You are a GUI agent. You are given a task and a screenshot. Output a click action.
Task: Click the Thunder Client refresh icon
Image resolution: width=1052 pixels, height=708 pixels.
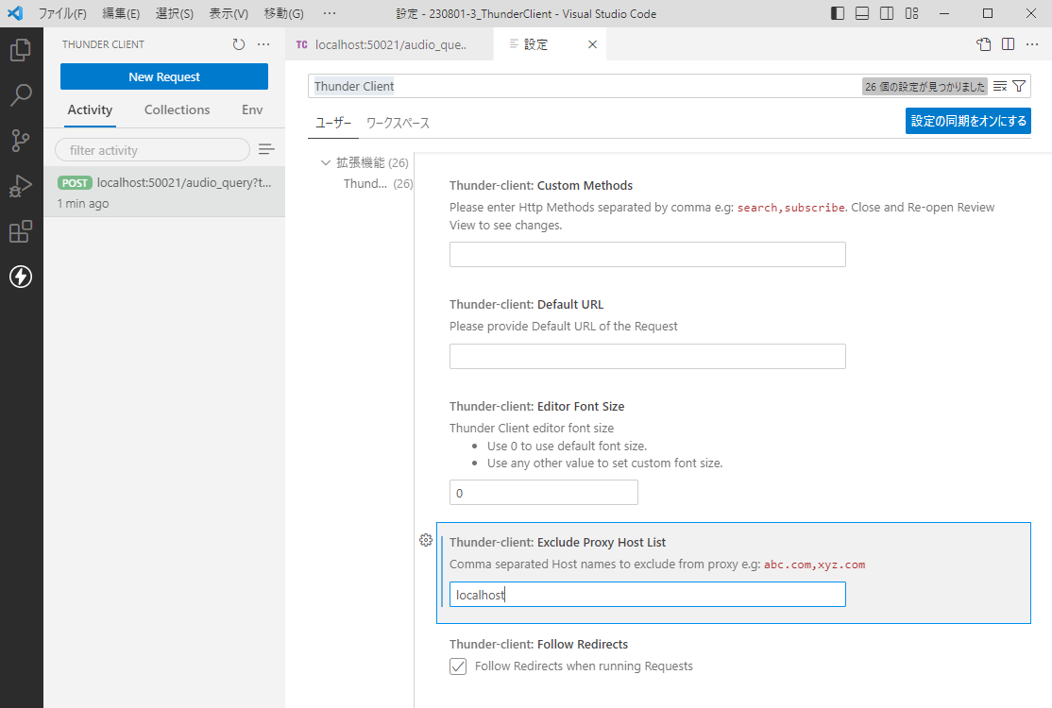(238, 44)
